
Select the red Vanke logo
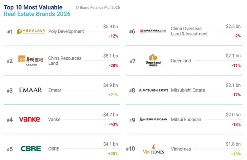coord(29,119)
